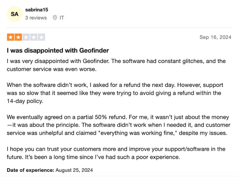Click the IT country code
Image resolution: width=239 pixels, height=177 pixels.
(62, 18)
